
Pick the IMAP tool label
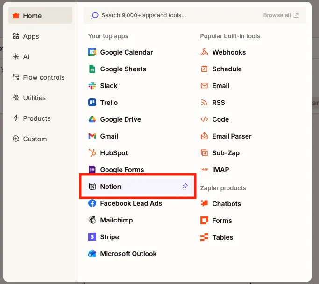220,169
